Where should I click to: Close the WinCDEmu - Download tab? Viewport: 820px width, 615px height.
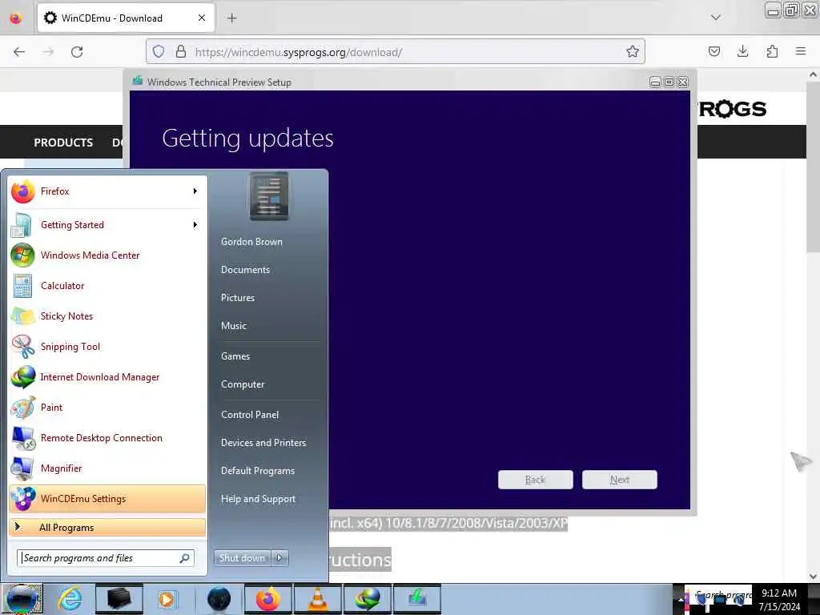tap(202, 18)
